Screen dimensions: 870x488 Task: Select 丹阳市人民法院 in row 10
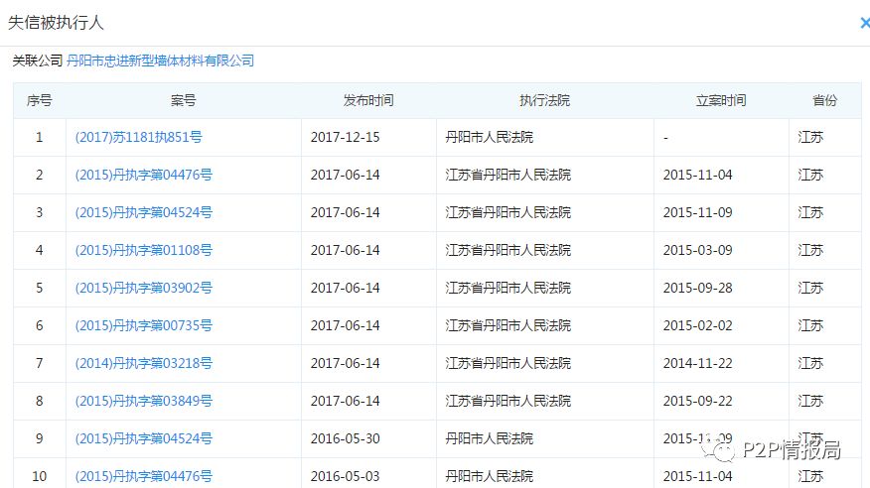pyautogui.click(x=489, y=476)
